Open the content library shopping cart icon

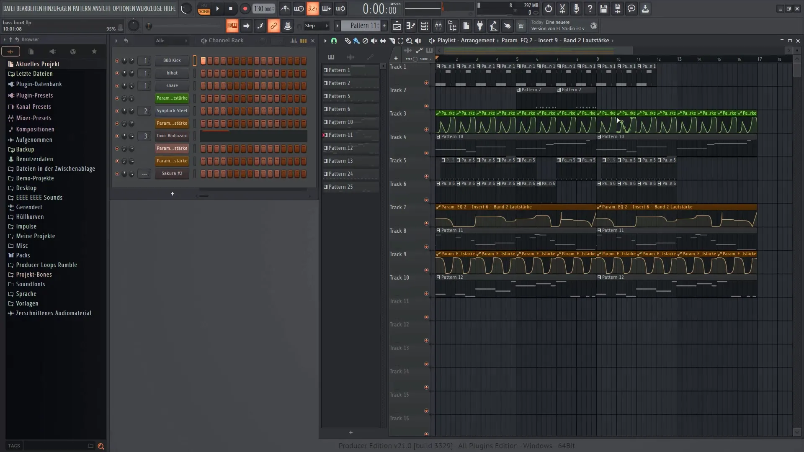[x=521, y=26]
